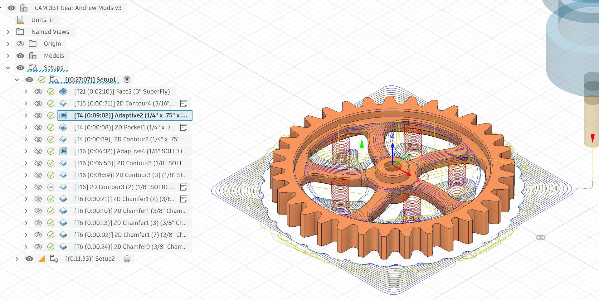Toggle visibility of the Face2 toolpath
The image size is (599, 300).
(38, 91)
